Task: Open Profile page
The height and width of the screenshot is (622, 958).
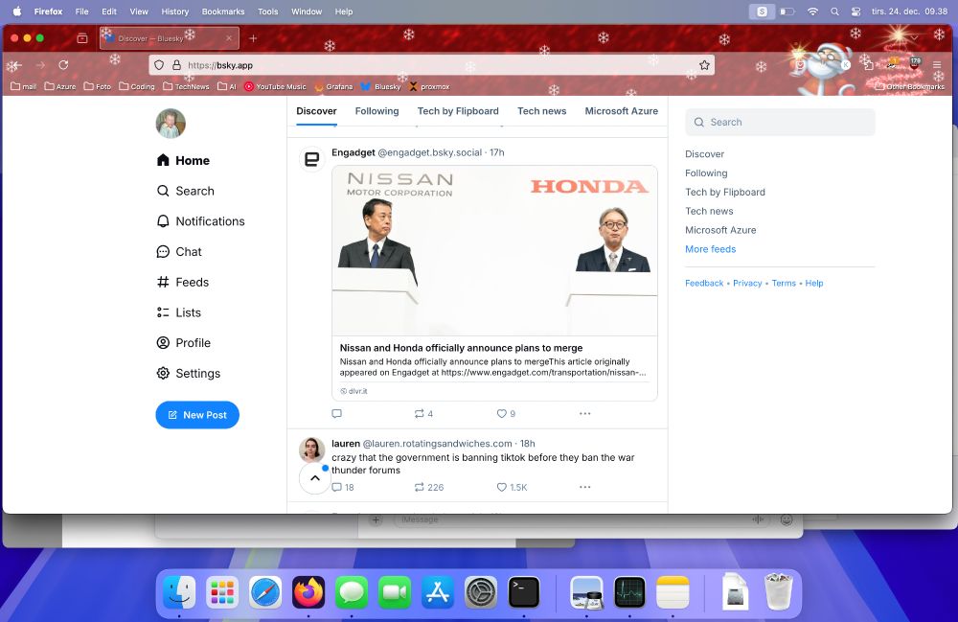Action: point(183,343)
